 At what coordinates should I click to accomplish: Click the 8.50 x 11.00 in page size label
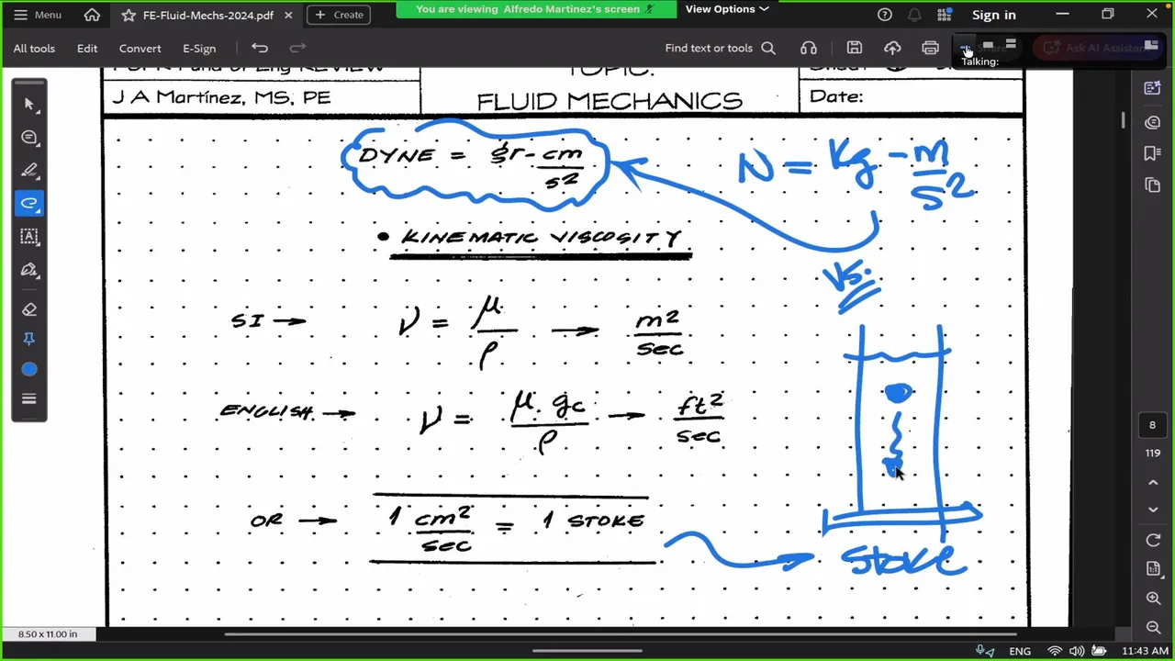pos(48,634)
